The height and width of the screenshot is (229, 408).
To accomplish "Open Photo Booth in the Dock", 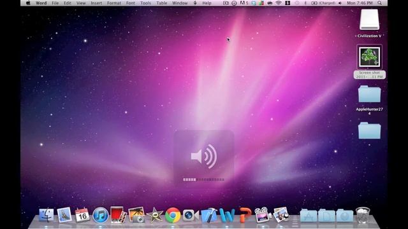I will (118, 215).
